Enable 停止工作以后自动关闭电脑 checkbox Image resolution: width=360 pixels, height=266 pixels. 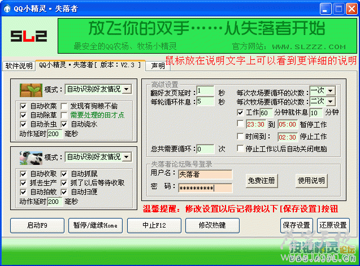click(240, 149)
